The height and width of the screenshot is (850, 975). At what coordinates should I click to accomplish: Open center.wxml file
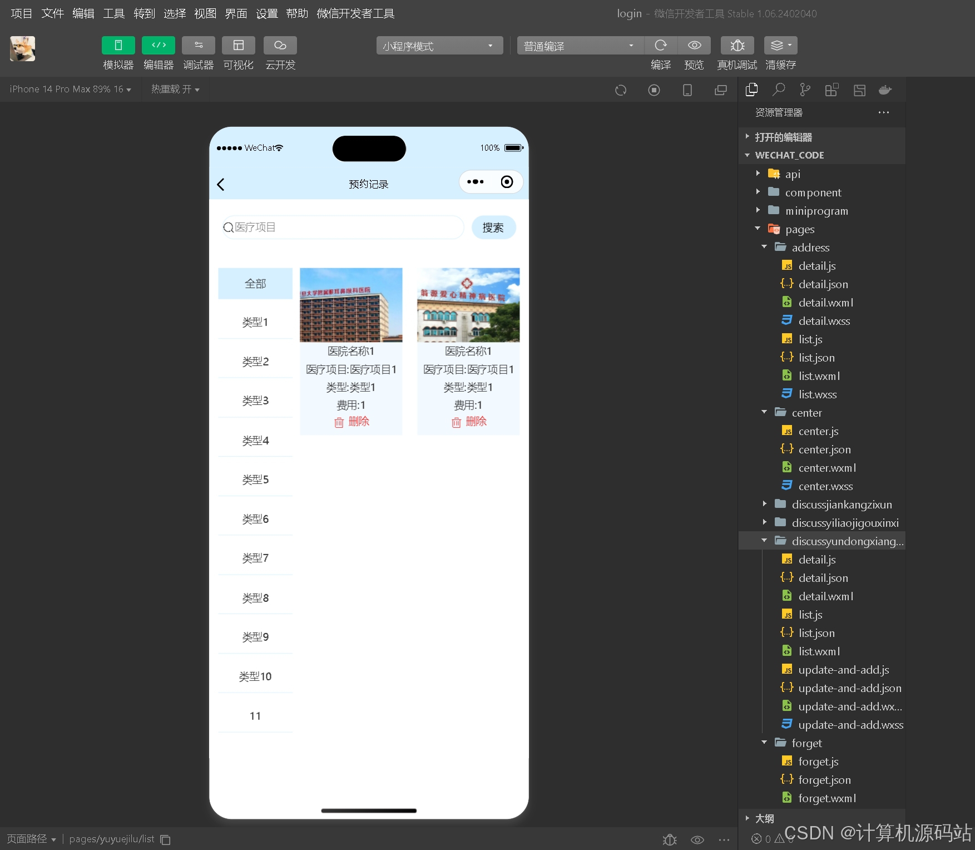coord(822,468)
